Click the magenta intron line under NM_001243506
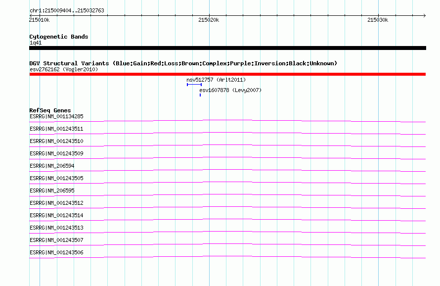The width and height of the screenshot is (440, 286). (227, 256)
